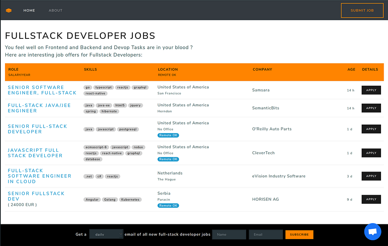388x246 pixels.
Task: Click the 'spring' skill tag
Action: click(90, 111)
